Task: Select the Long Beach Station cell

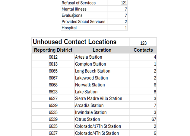Action: [x=93, y=71]
